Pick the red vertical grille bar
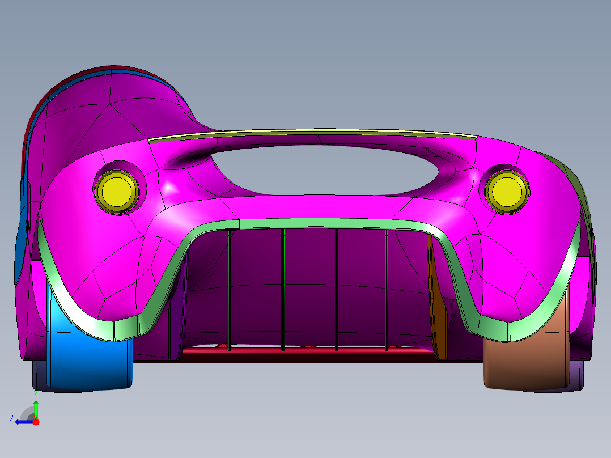The height and width of the screenshot is (458, 611). point(337,289)
